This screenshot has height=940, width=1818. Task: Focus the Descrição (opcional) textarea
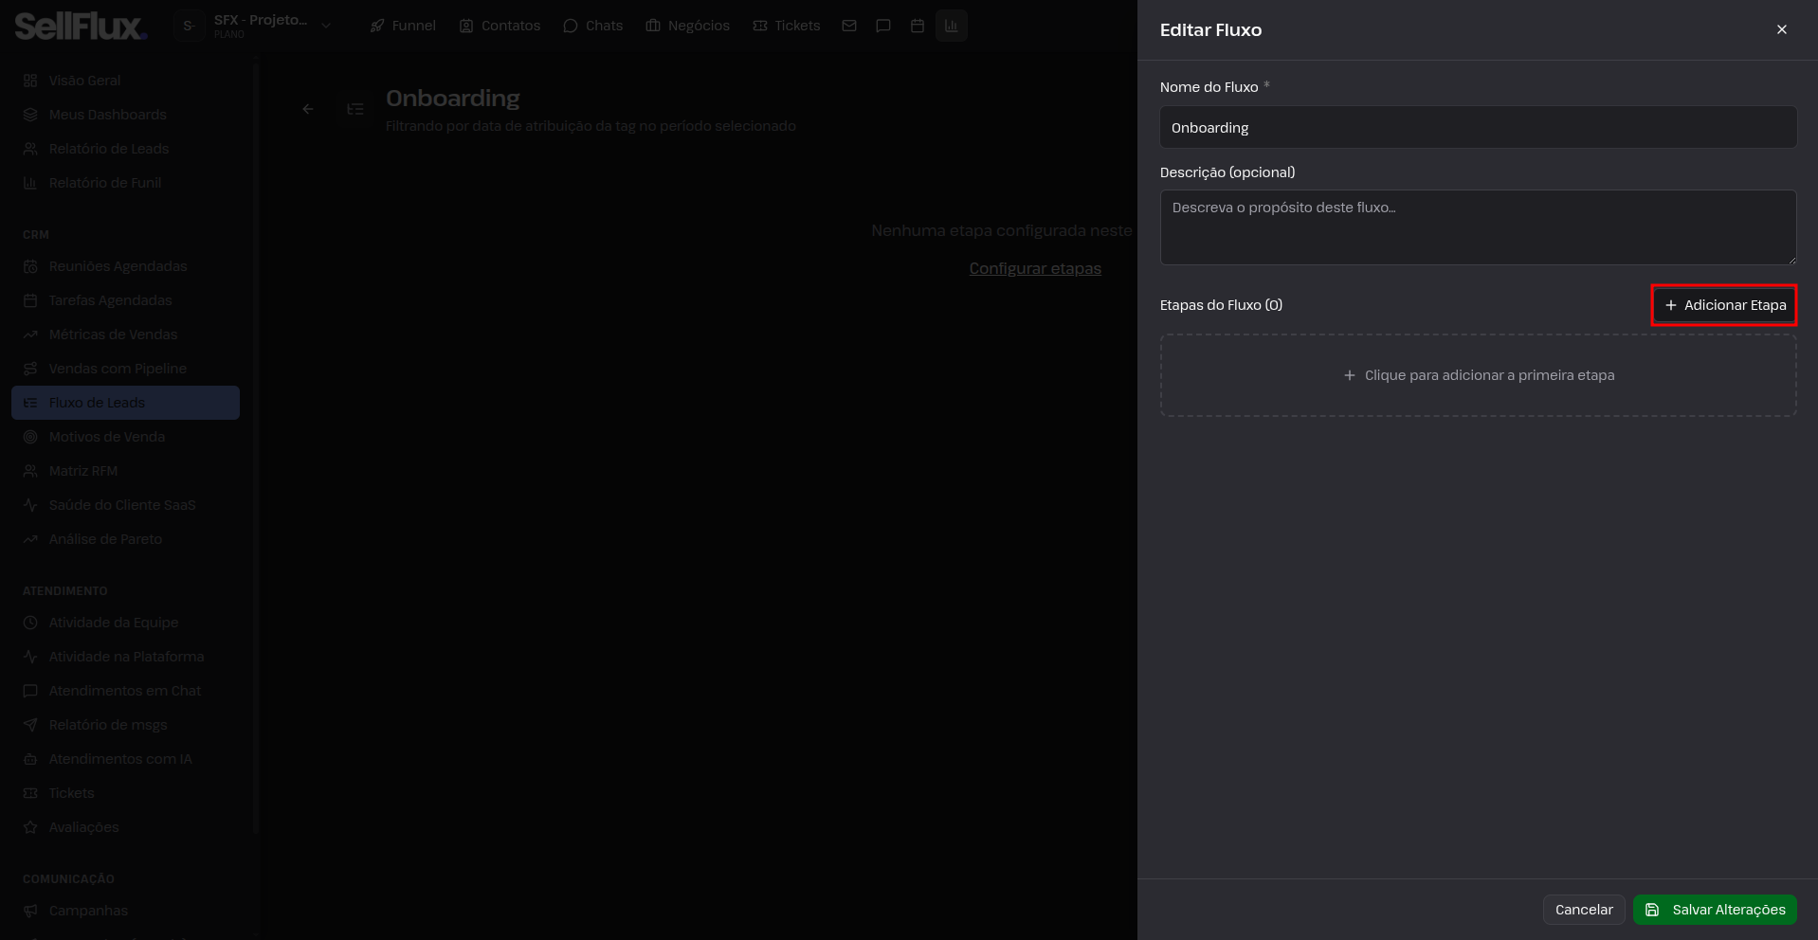tap(1478, 227)
